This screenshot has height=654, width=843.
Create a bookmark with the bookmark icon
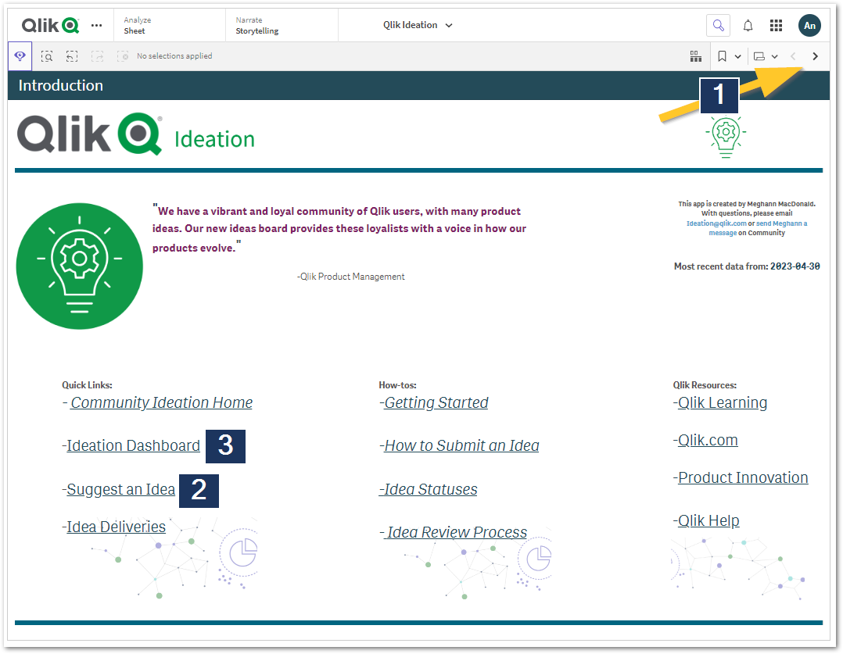(x=721, y=55)
